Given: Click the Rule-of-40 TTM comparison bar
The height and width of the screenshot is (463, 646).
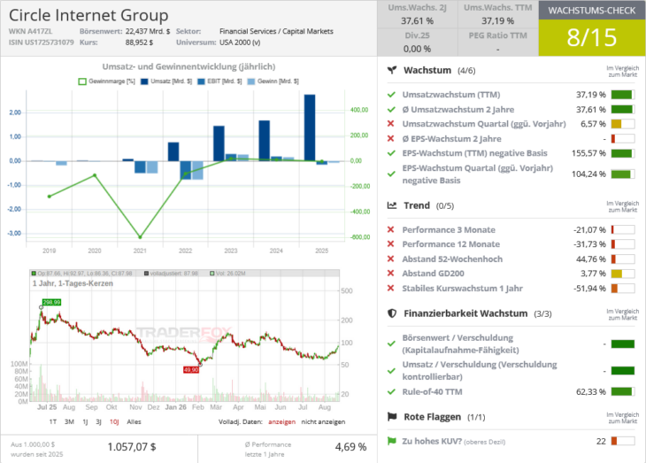Looking at the screenshot, I should [622, 391].
